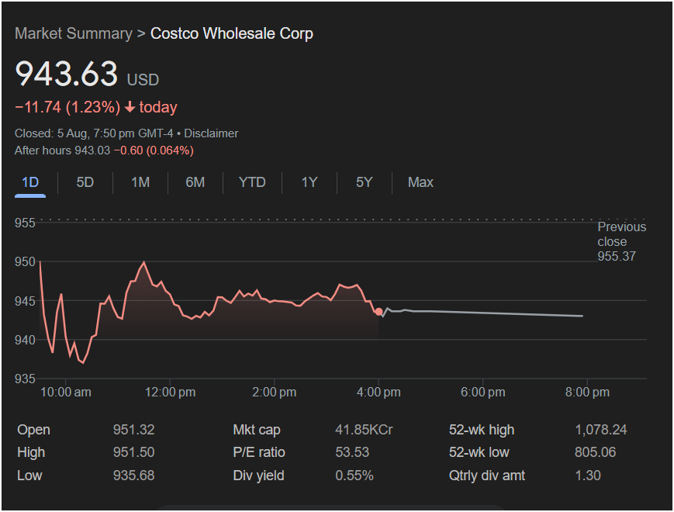Click the Costco Wholesale Corp title

(232, 33)
